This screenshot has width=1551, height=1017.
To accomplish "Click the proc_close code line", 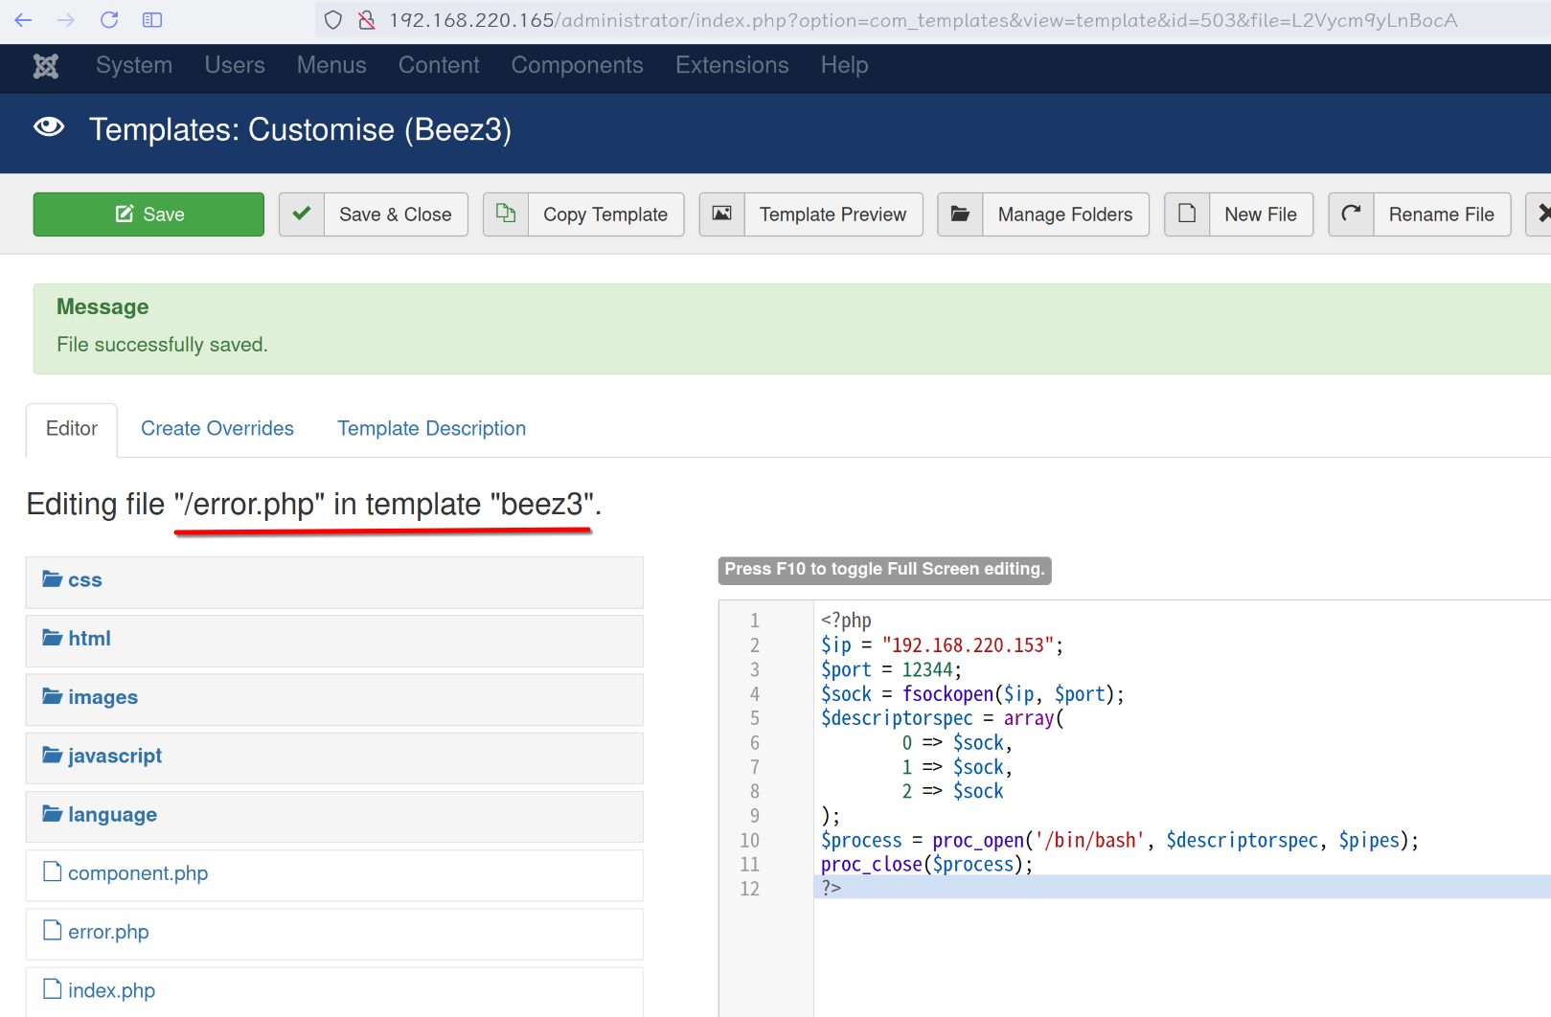I will [x=926, y=865].
